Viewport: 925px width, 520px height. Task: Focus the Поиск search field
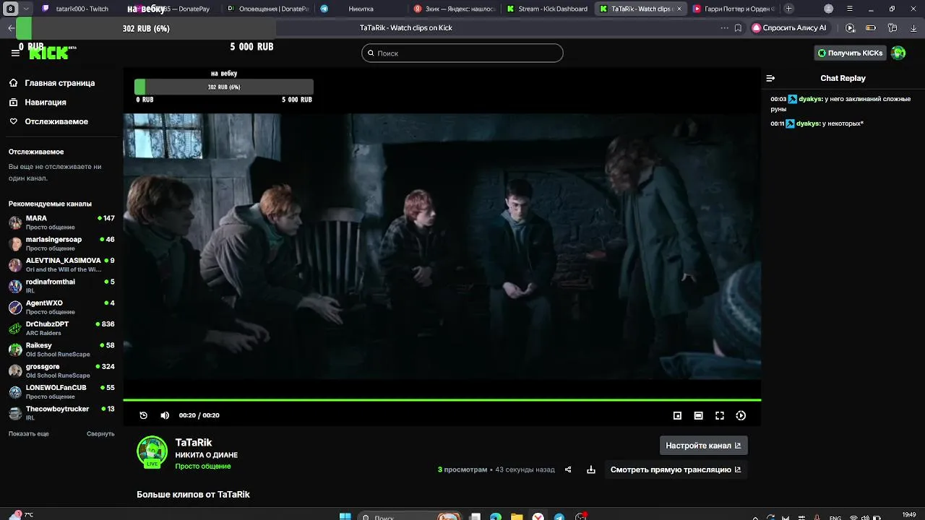click(x=462, y=53)
